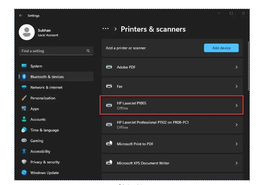Click the System monitor icon
Screen dimensions: 271x185
coord(24,66)
